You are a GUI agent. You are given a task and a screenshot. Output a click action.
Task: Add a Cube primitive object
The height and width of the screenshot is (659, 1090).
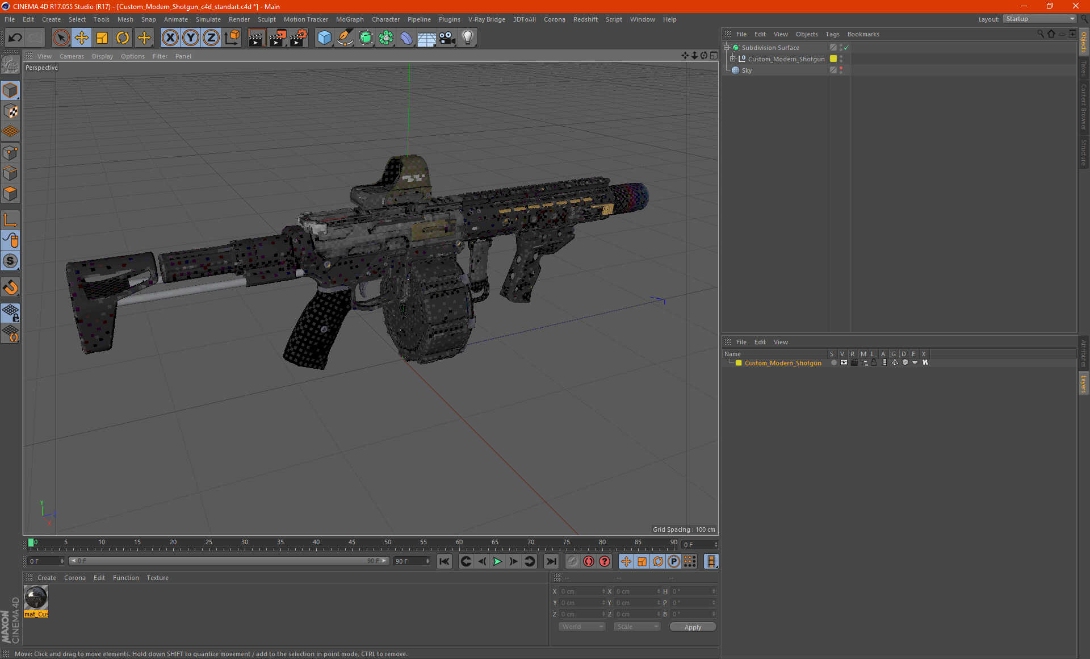click(x=324, y=38)
